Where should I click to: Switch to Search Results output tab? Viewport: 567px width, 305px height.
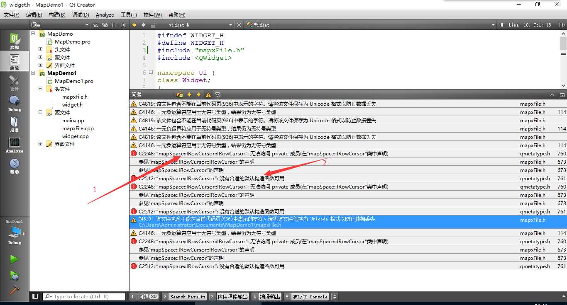tap(184, 296)
